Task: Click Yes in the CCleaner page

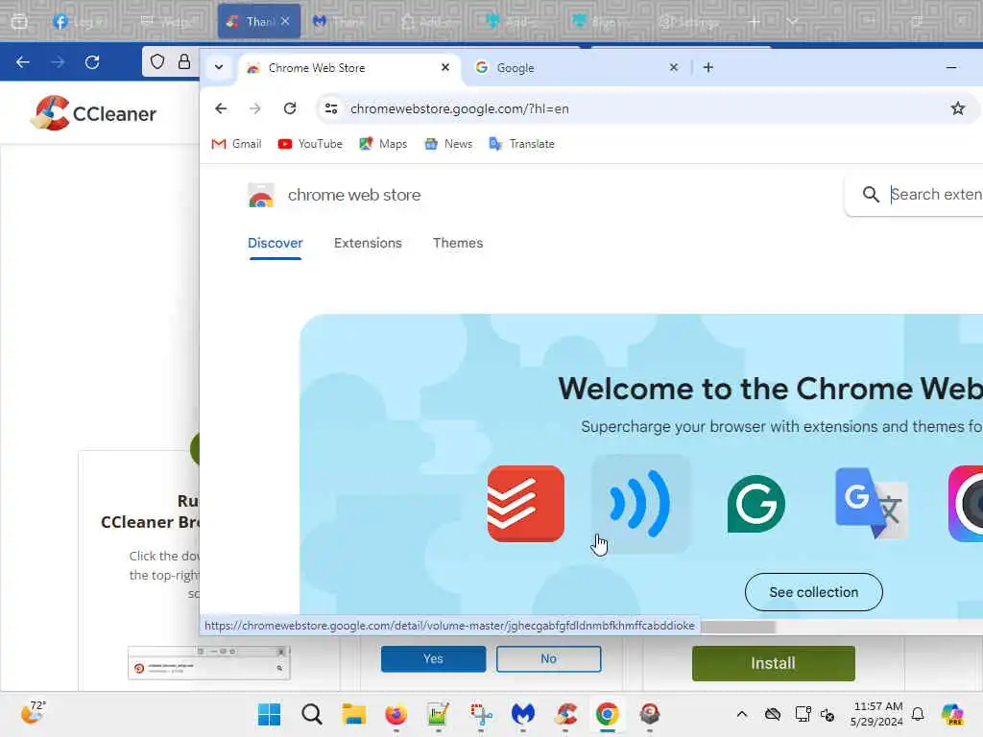Action: pyautogui.click(x=433, y=658)
